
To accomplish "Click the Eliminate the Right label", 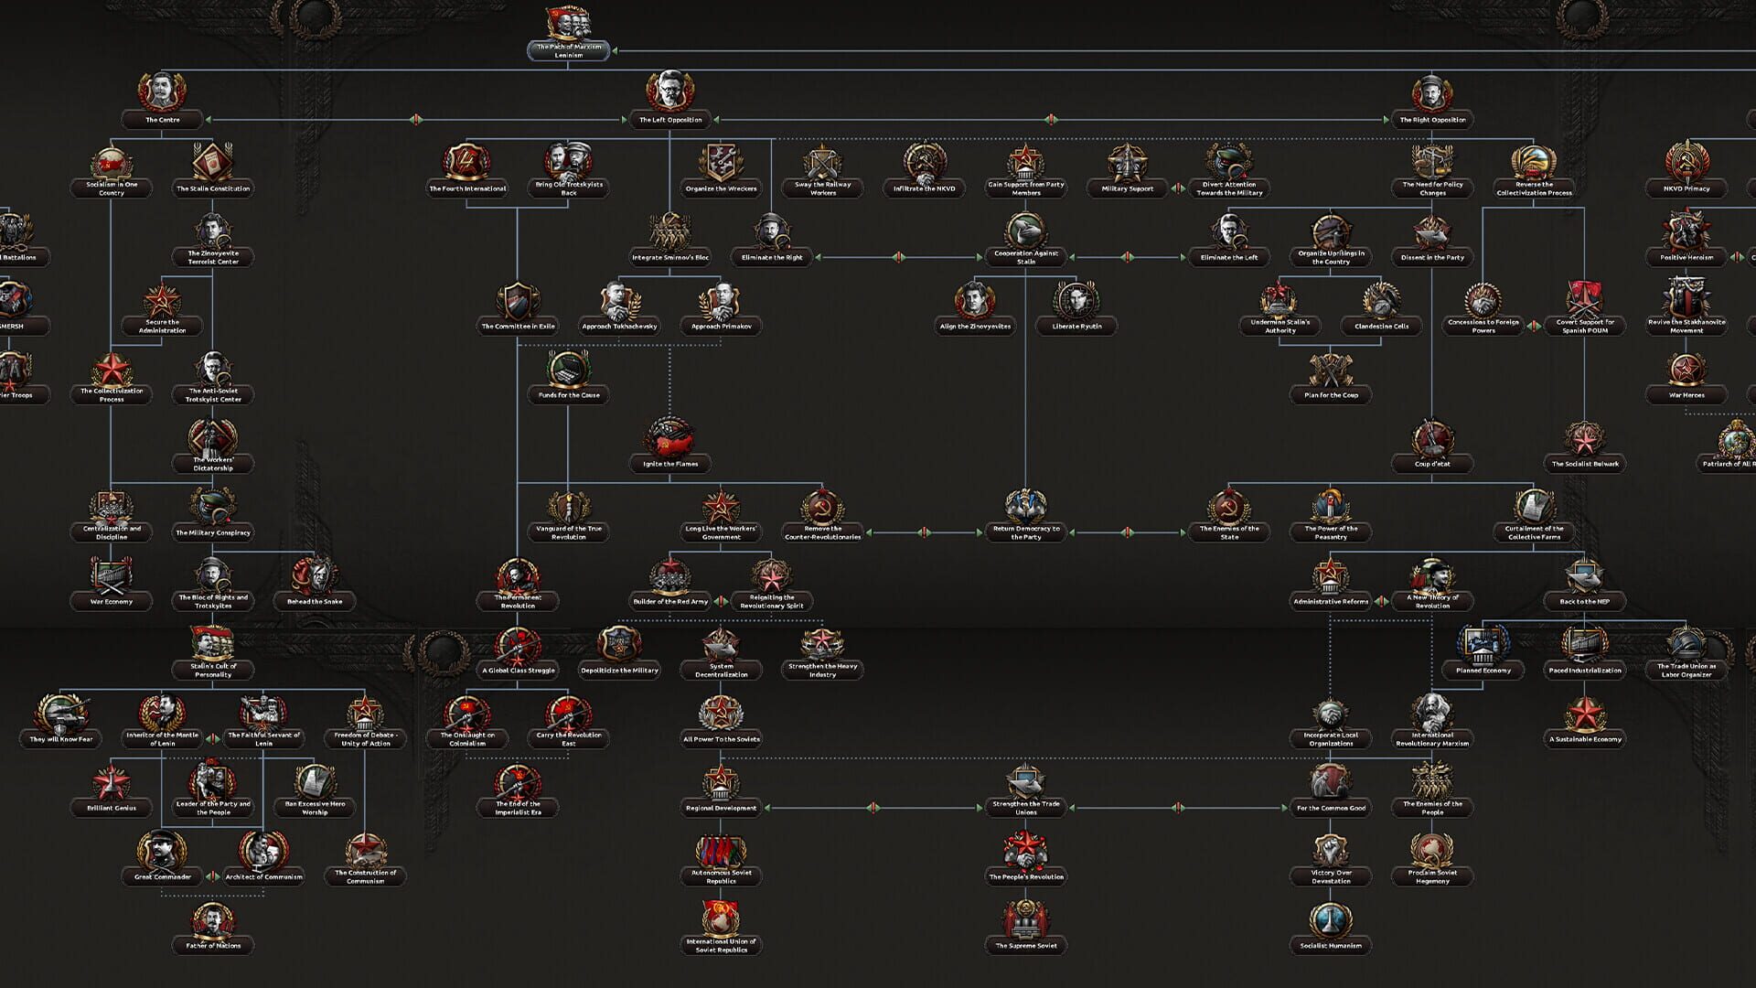I will (771, 257).
